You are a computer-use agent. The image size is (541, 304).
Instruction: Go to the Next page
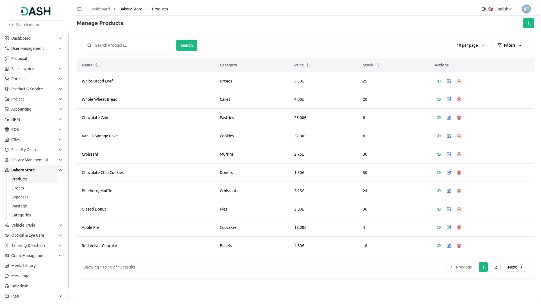[x=515, y=267]
